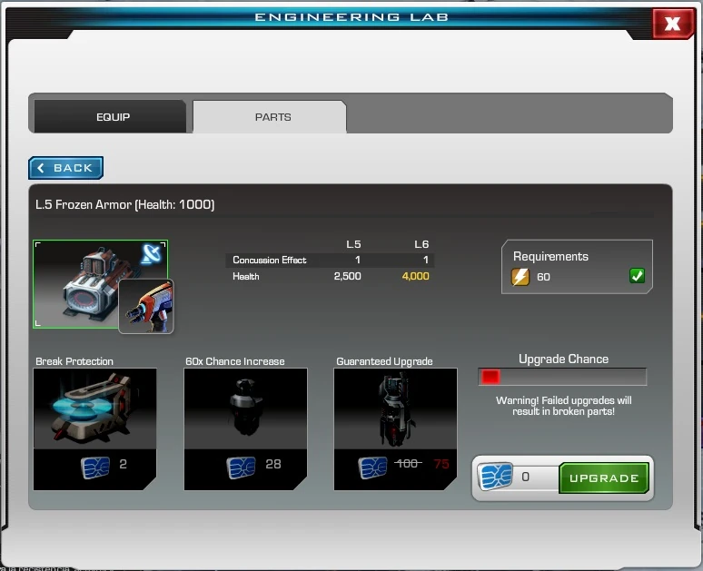Click the Break Protection caption
This screenshot has width=703, height=571.
pyautogui.click(x=74, y=361)
